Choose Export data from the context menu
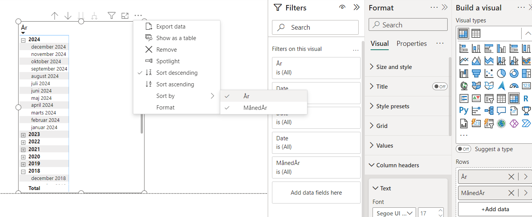The height and width of the screenshot is (217, 532). point(176,27)
